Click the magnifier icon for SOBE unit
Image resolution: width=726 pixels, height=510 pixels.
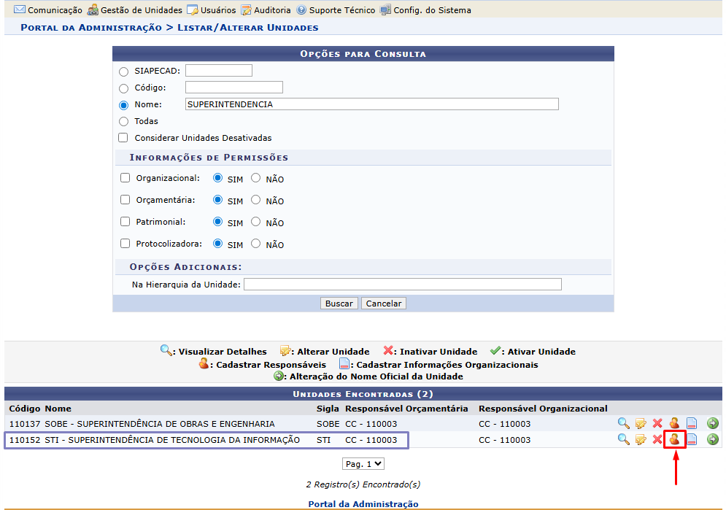(623, 423)
